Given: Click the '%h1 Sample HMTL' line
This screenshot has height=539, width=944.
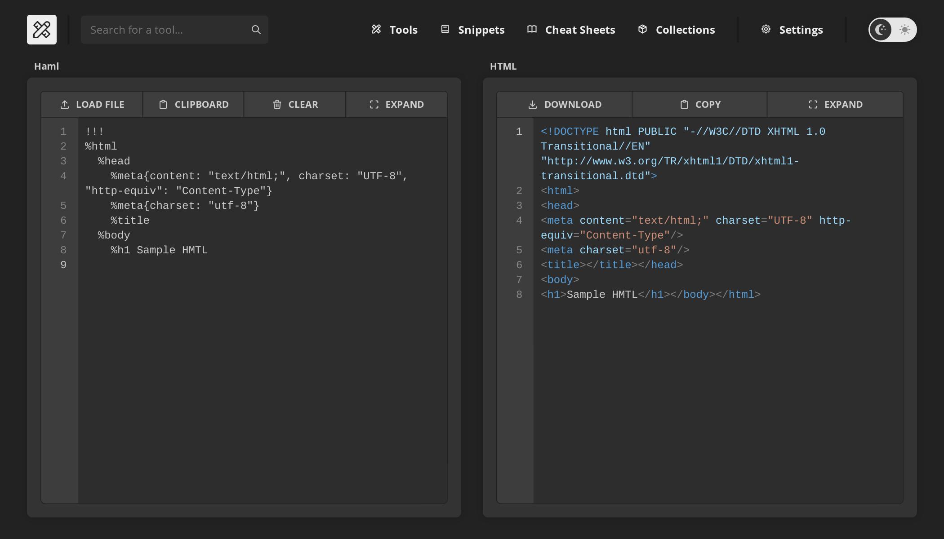Looking at the screenshot, I should 159,250.
